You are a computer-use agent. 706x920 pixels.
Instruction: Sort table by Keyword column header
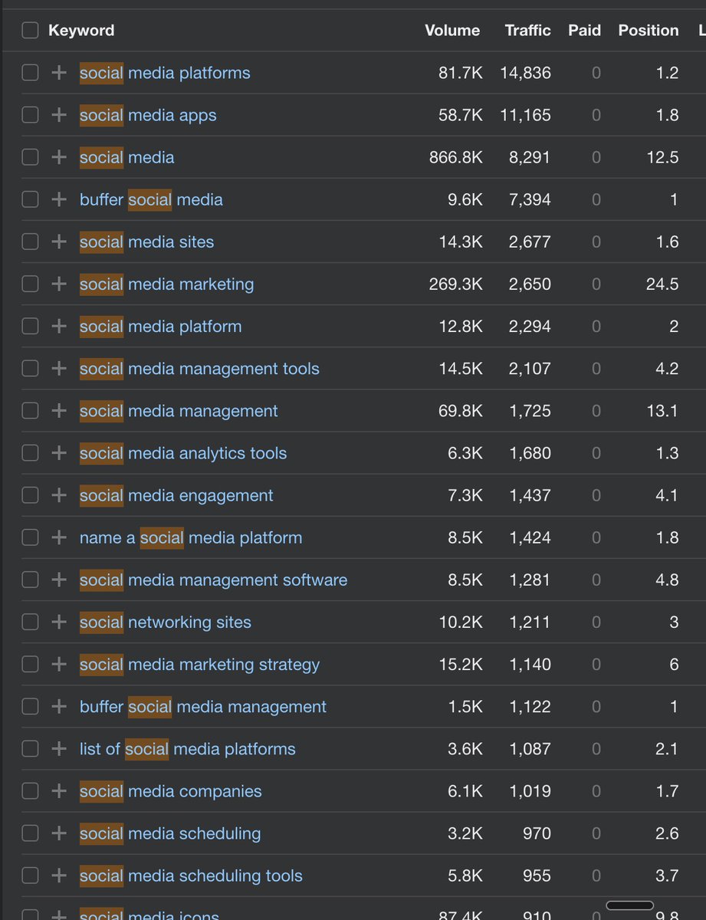[81, 31]
